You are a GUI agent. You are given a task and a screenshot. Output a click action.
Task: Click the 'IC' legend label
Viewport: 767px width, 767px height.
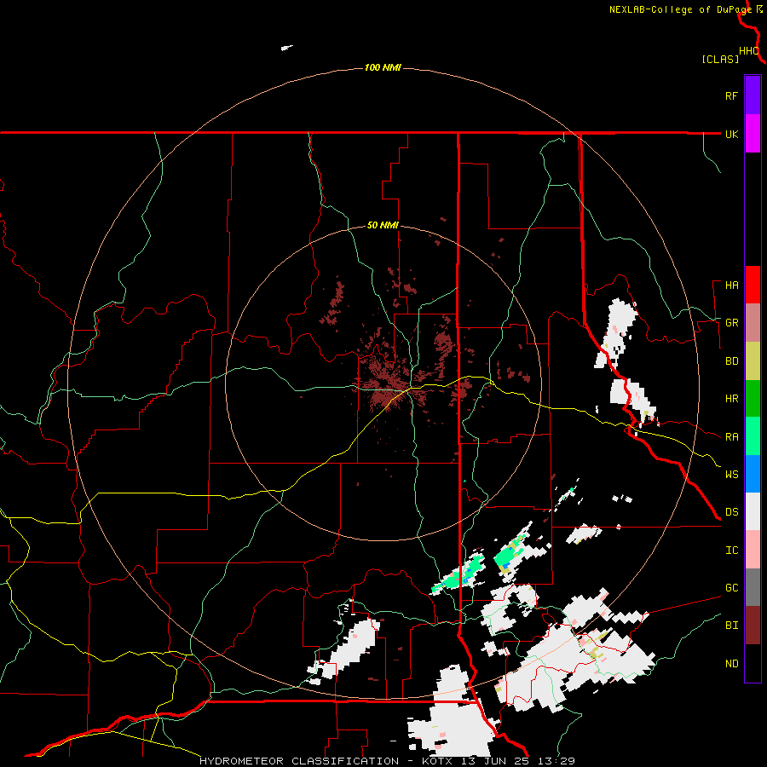coord(731,551)
